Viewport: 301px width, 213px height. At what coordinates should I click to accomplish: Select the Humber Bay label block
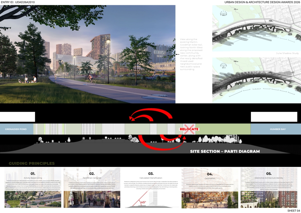278,129
